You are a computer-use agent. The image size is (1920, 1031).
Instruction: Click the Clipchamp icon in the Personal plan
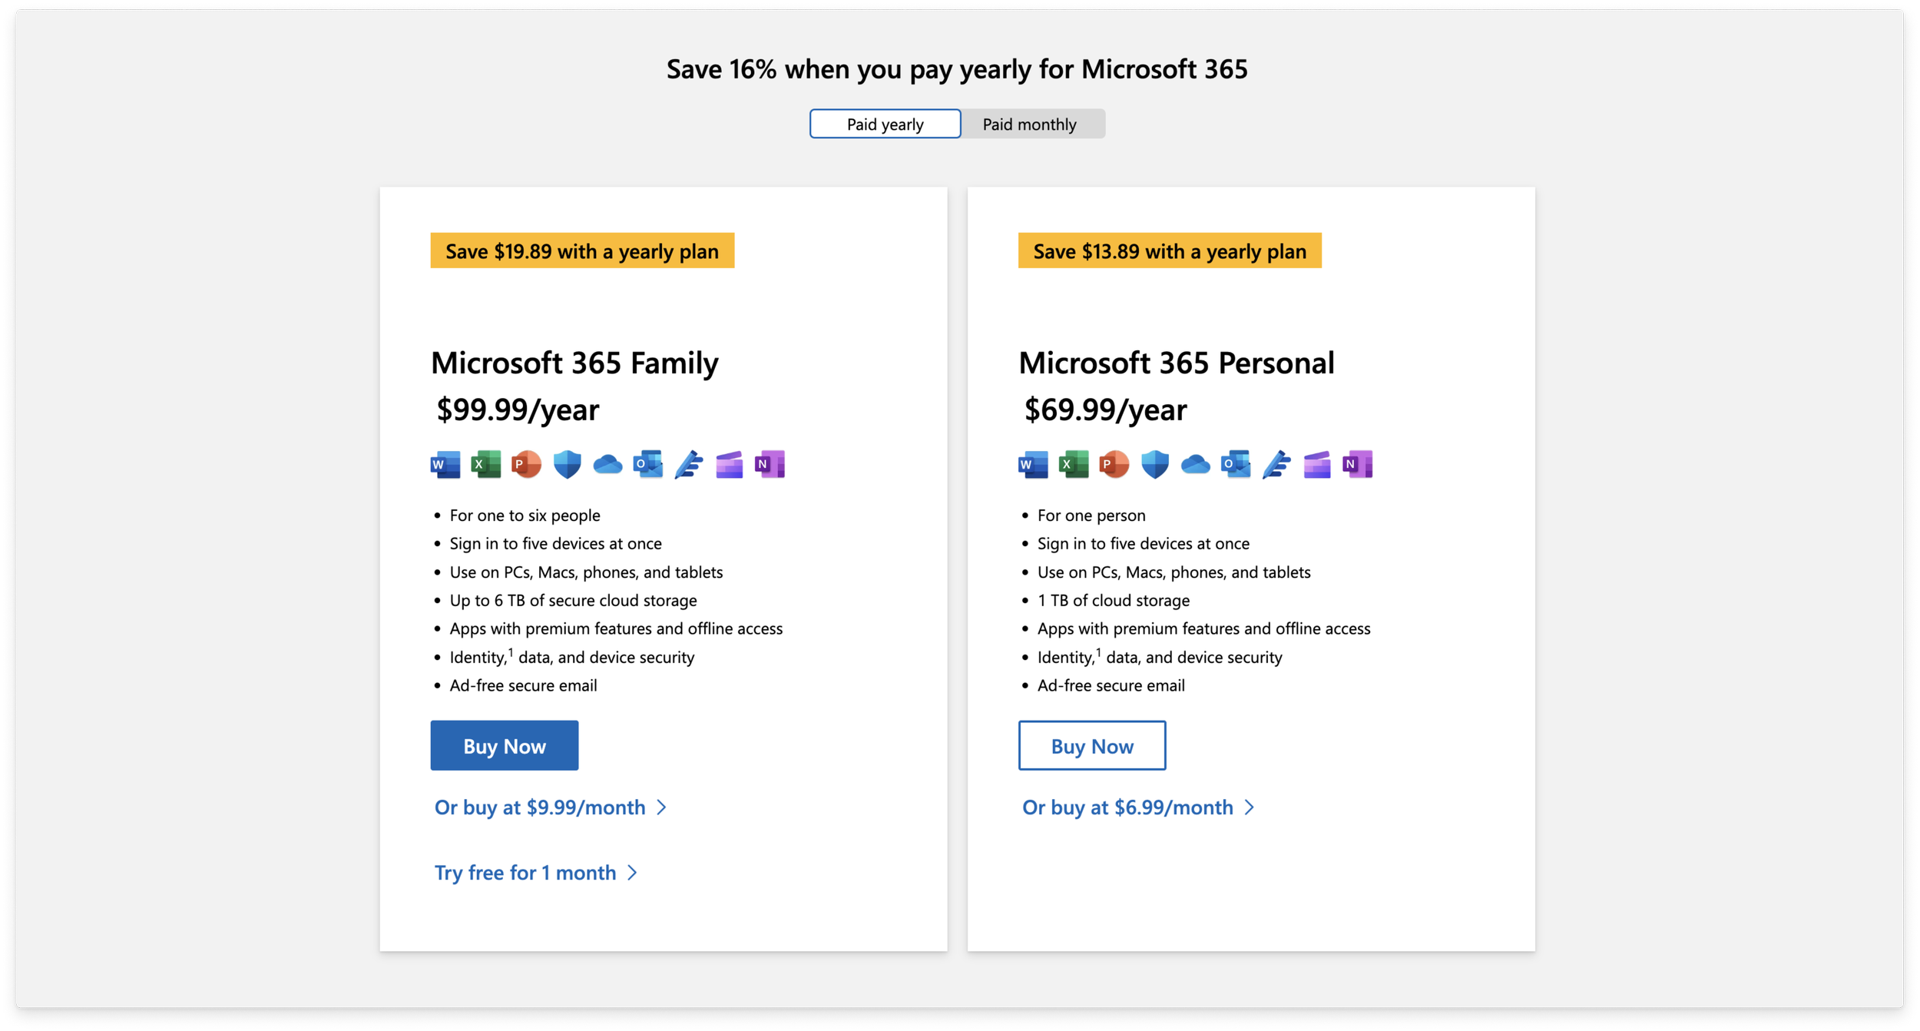coord(1316,465)
